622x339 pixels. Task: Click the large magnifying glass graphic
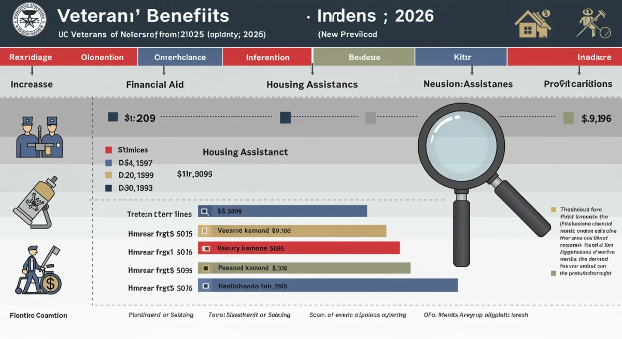click(x=461, y=148)
